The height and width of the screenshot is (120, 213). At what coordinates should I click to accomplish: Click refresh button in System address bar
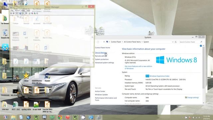[x=176, y=42]
